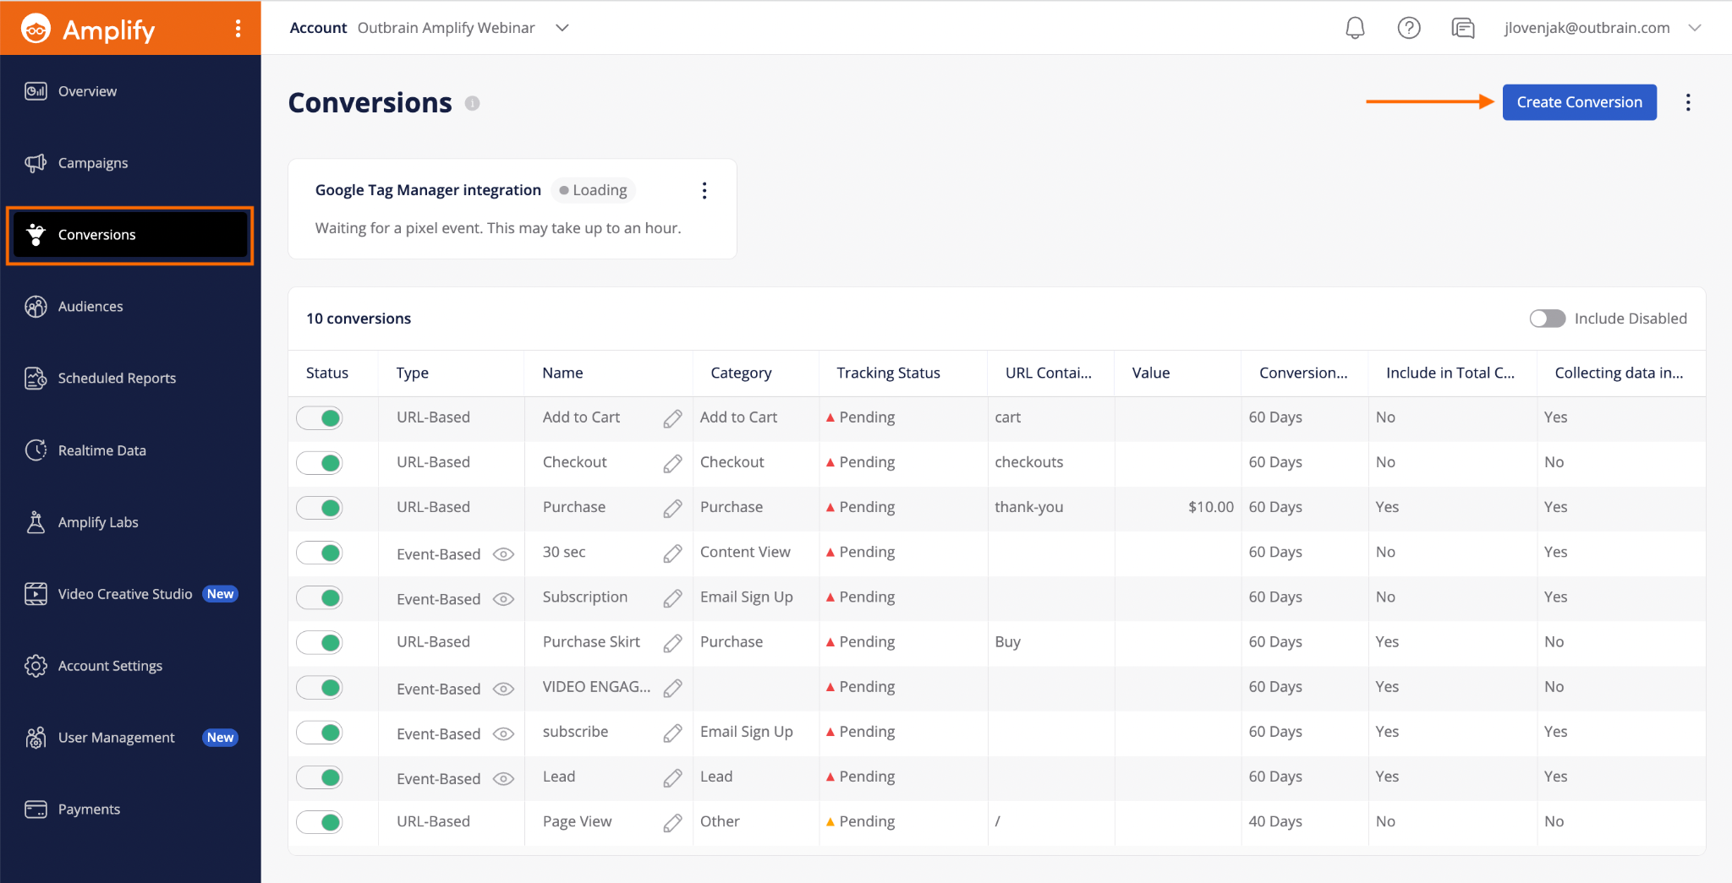The width and height of the screenshot is (1732, 883).
Task: Click the edit pencil for Page View
Action: 672,822
